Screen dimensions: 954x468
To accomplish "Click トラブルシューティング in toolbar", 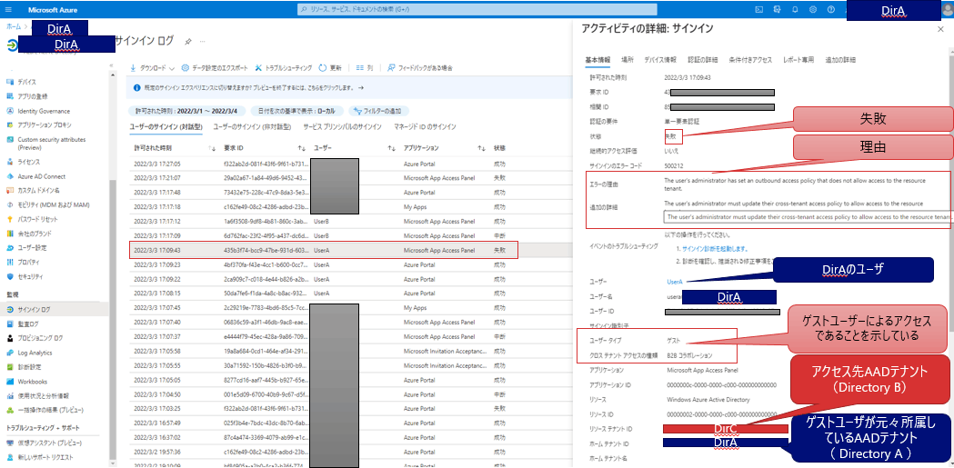I will coord(284,68).
